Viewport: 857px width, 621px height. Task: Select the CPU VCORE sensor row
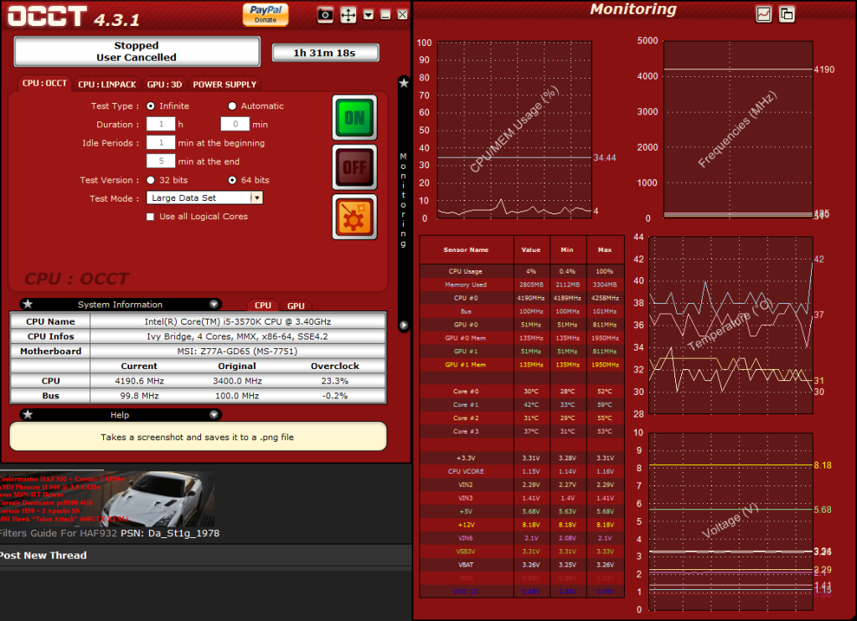pos(522,471)
